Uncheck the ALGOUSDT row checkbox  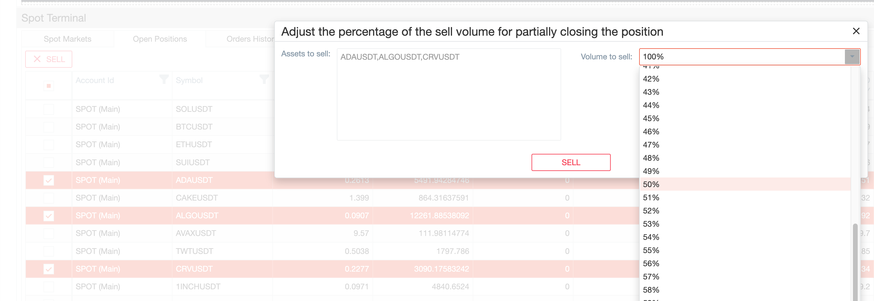pos(49,216)
